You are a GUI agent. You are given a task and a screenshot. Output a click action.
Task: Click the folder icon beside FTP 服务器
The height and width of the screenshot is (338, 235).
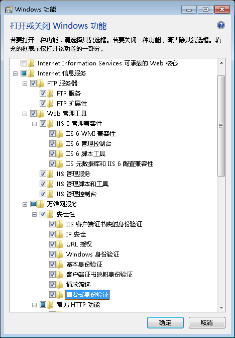click(41, 83)
